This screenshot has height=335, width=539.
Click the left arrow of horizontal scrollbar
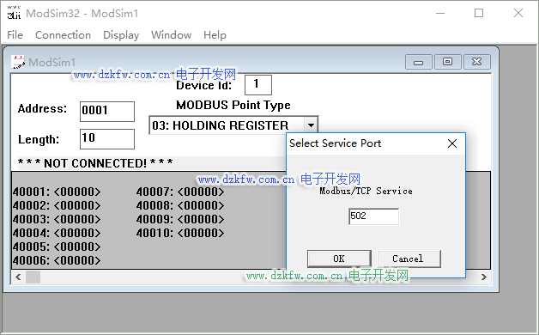[18, 277]
